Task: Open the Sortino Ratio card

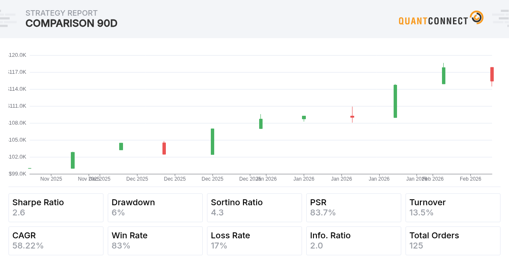Action: pyautogui.click(x=255, y=208)
